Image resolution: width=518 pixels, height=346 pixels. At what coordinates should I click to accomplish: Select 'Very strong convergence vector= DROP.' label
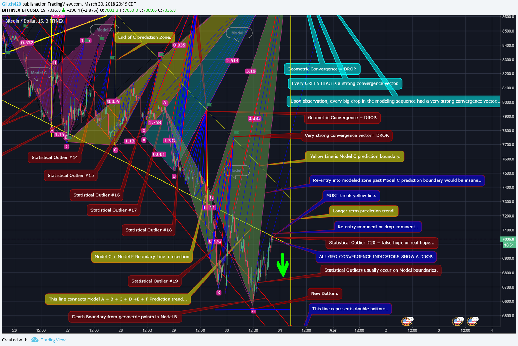point(347,135)
